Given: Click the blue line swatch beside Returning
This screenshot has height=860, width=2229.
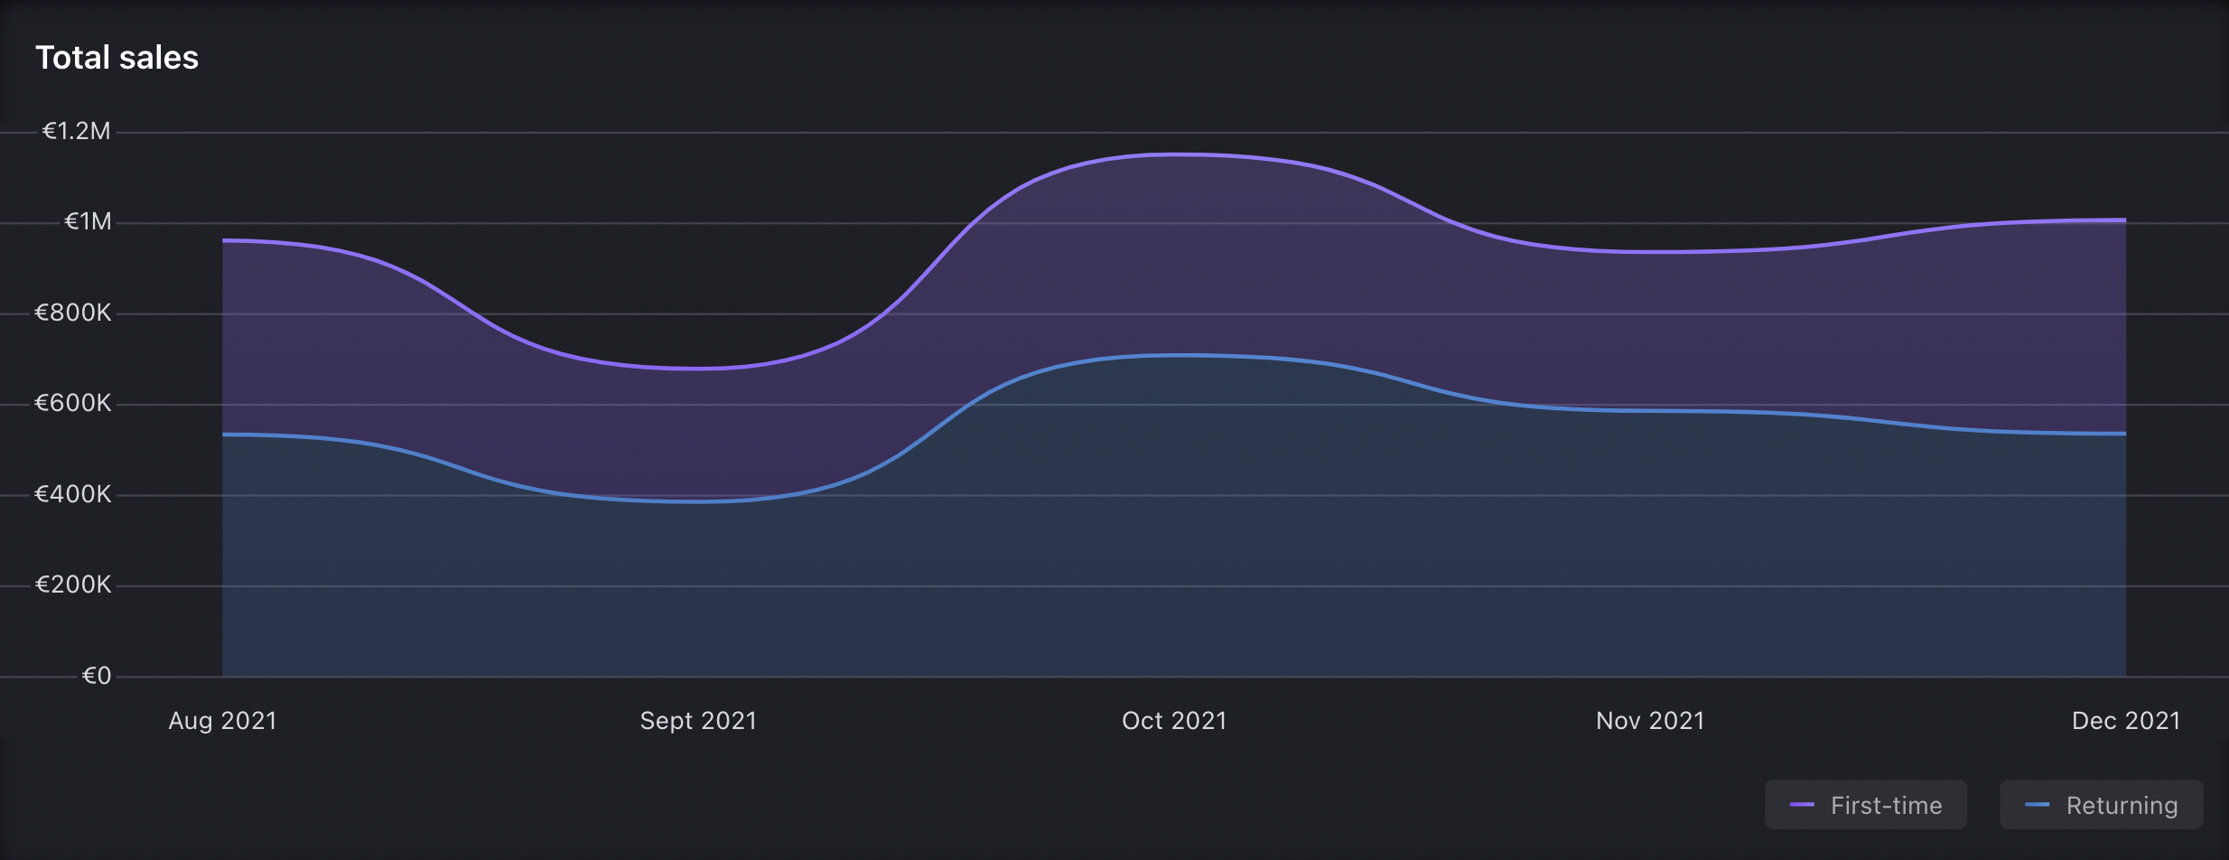Looking at the screenshot, I should point(2037,805).
